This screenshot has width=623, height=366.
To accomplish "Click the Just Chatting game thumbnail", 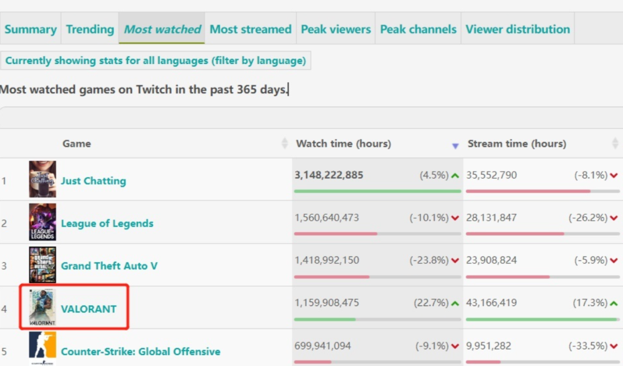I will 43,179.
